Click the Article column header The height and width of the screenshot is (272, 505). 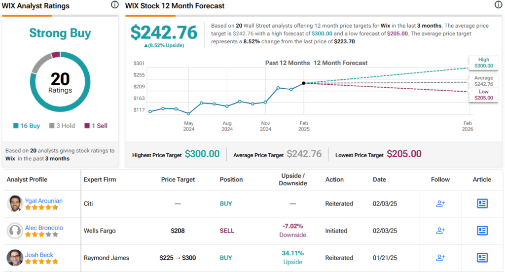pos(482,180)
